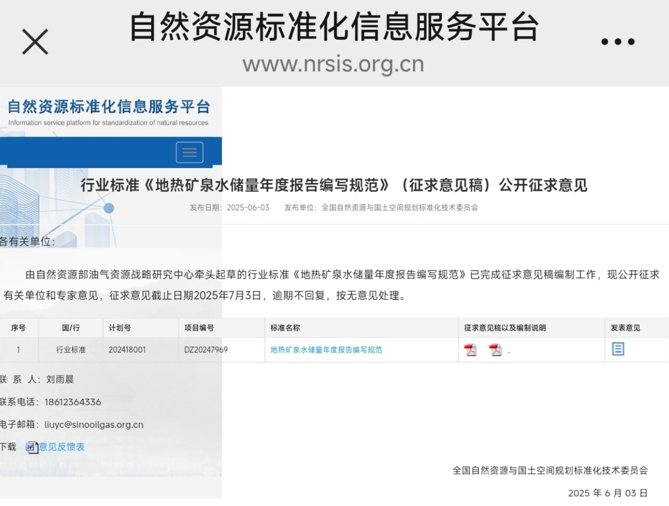Click the blue site logo title in banner
Image resolution: width=669 pixels, height=506 pixels.
coord(108,107)
